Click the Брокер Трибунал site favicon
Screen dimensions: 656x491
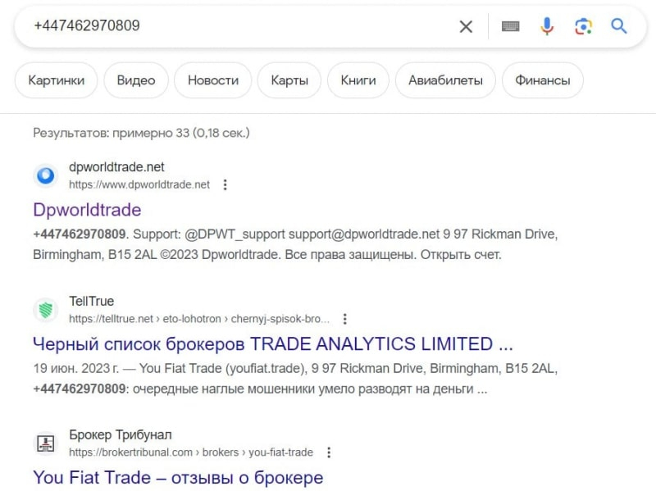tap(46, 443)
